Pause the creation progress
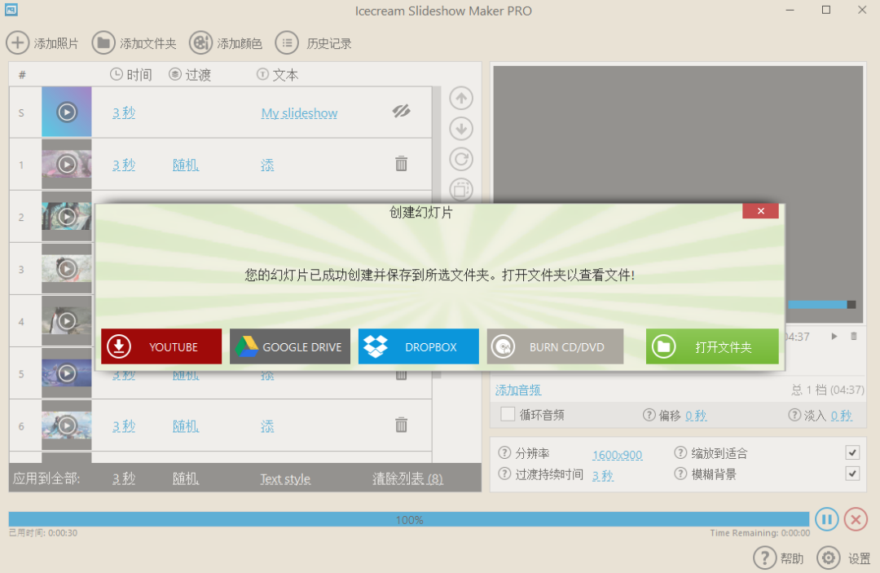880x573 pixels. 827,519
